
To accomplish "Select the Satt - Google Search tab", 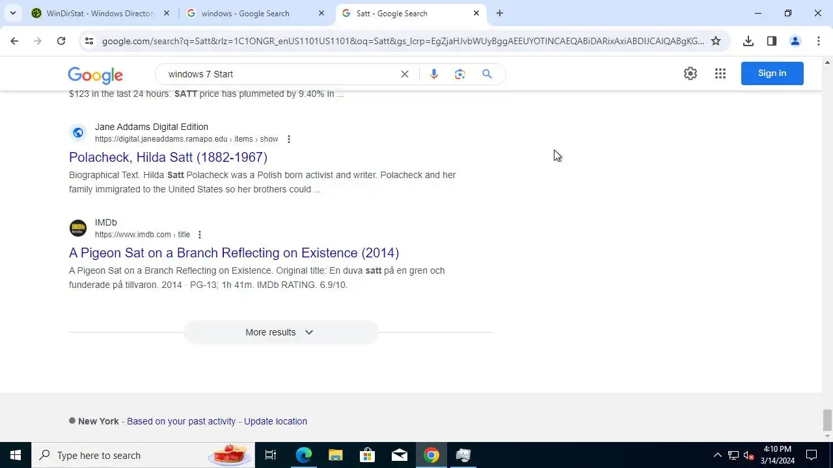I will click(410, 13).
